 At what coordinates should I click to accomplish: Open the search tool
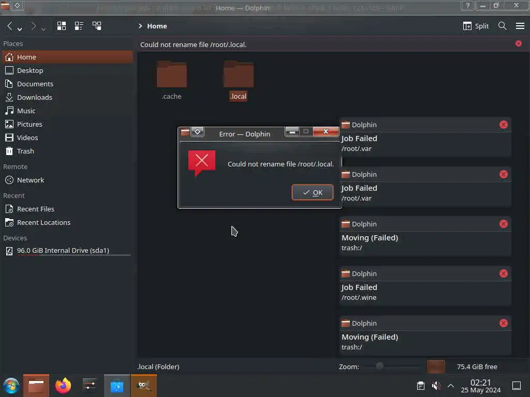(502, 26)
